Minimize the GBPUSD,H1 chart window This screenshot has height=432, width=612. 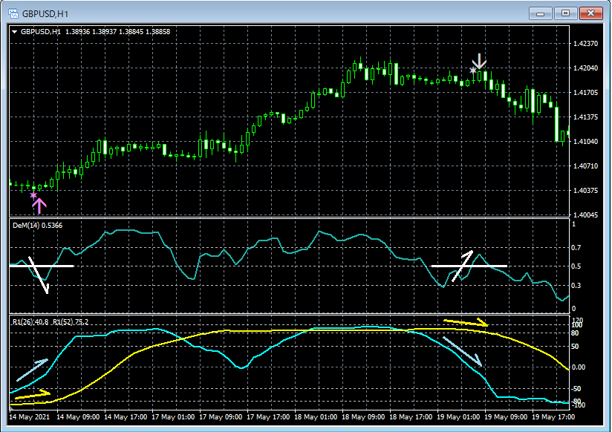541,13
